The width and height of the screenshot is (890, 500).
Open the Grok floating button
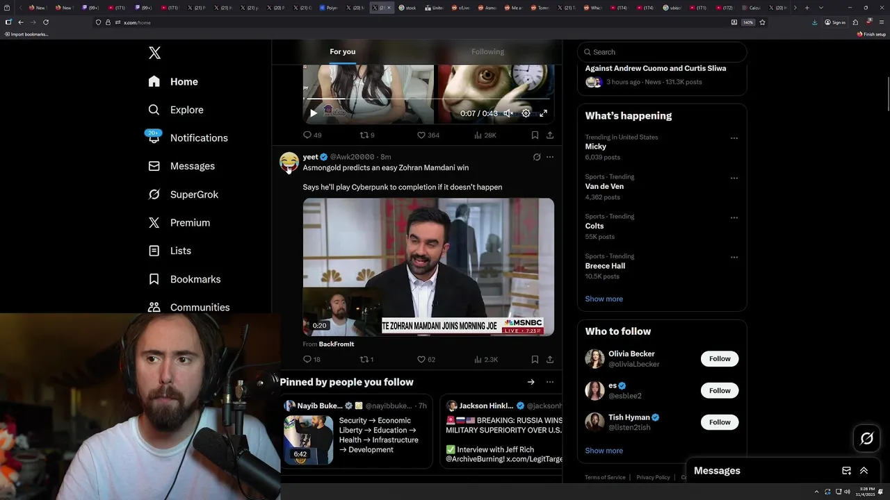pos(866,438)
